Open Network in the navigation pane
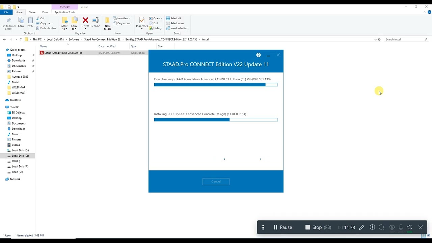This screenshot has height=243, width=432. (15, 179)
